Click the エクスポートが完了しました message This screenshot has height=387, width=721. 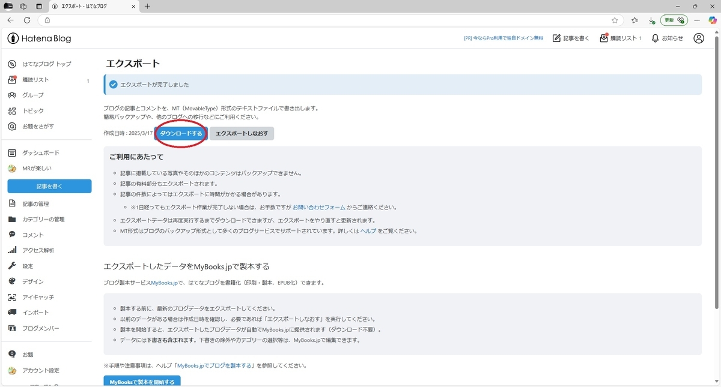click(x=154, y=85)
